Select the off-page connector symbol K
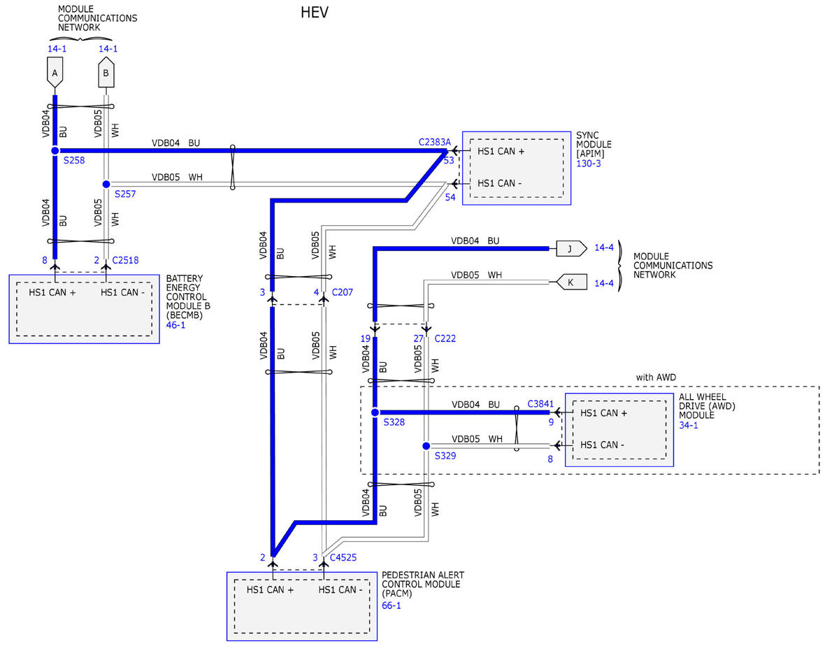Image resolution: width=839 pixels, height=648 pixels. click(x=571, y=283)
